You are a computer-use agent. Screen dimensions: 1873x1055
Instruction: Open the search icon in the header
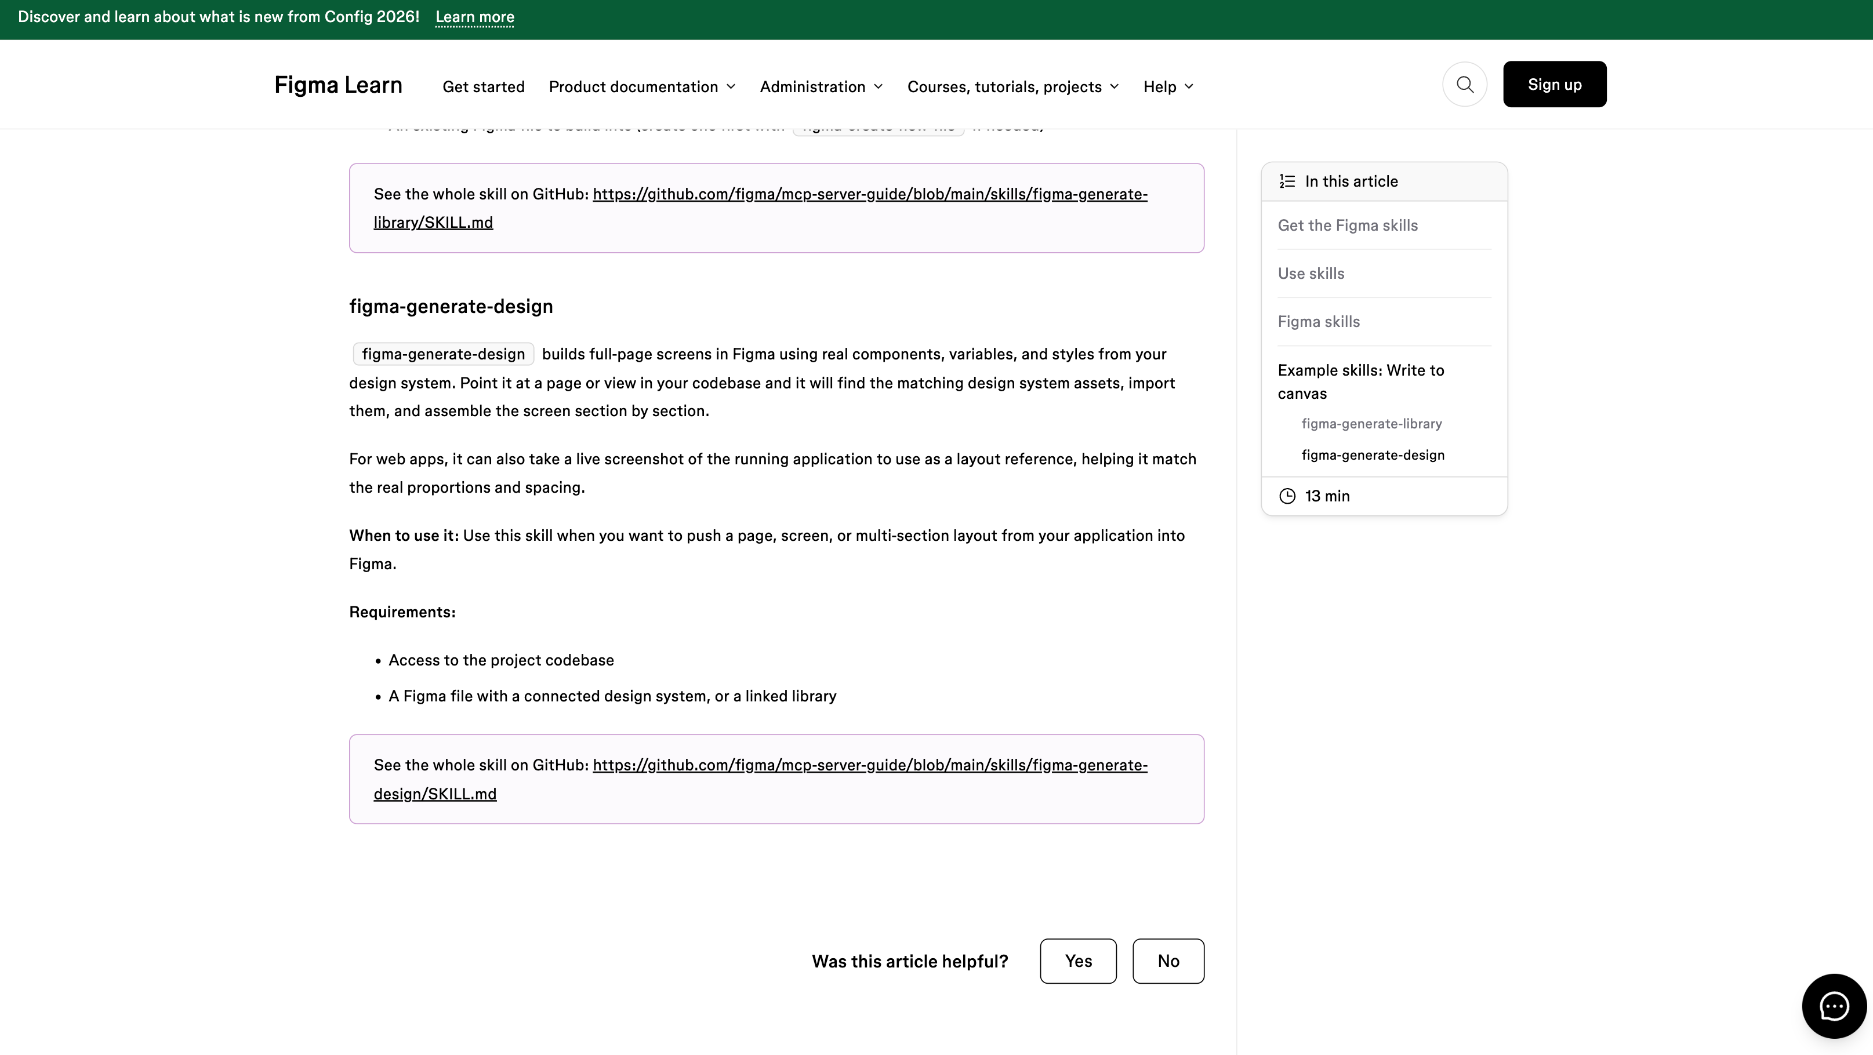coord(1464,84)
